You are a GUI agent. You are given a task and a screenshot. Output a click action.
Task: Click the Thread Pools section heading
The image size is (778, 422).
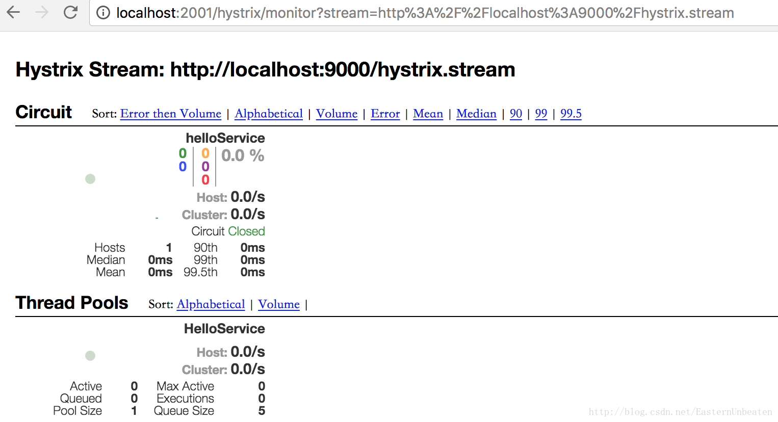click(x=72, y=303)
